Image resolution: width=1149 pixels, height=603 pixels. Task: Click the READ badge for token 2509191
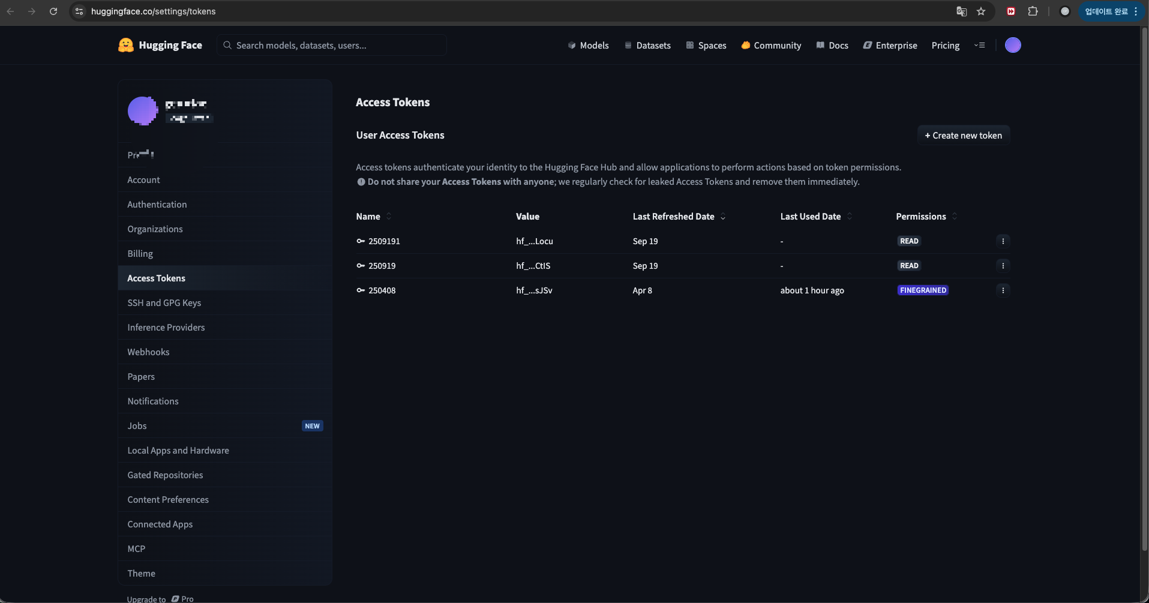(909, 241)
